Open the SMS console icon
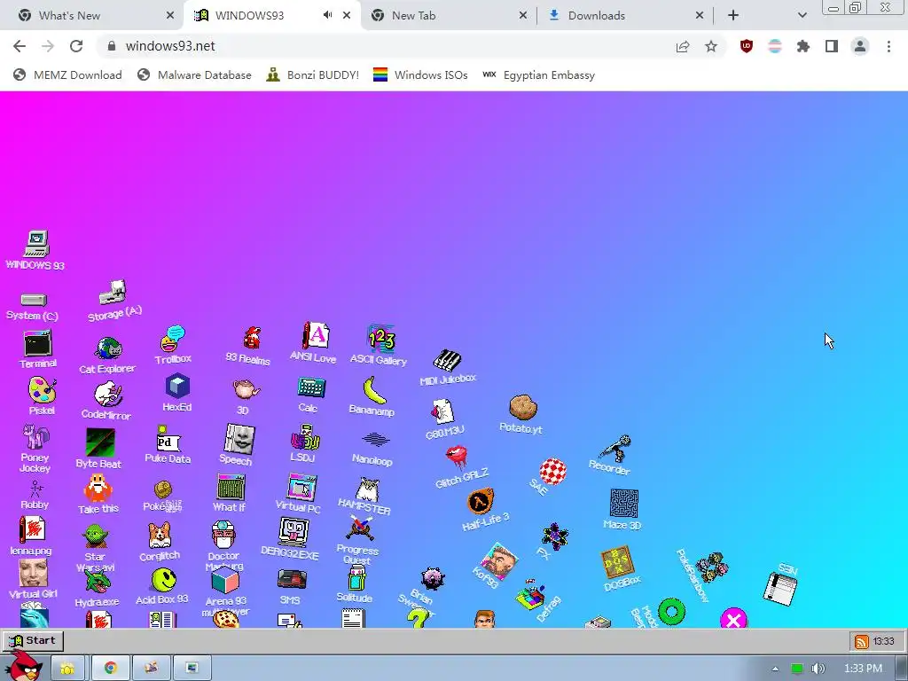This screenshot has height=681, width=908. [292, 580]
